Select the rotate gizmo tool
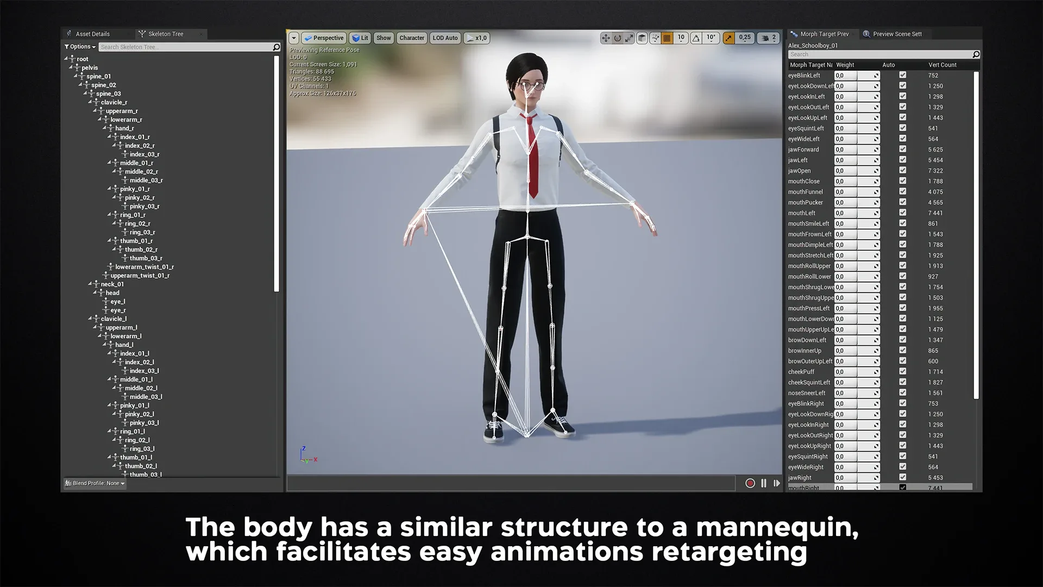This screenshot has width=1043, height=587. pos(617,38)
